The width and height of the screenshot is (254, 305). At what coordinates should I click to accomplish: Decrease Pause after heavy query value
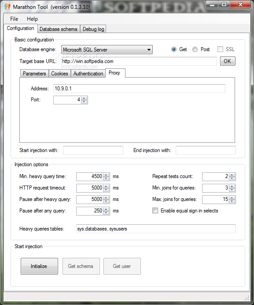106,201
